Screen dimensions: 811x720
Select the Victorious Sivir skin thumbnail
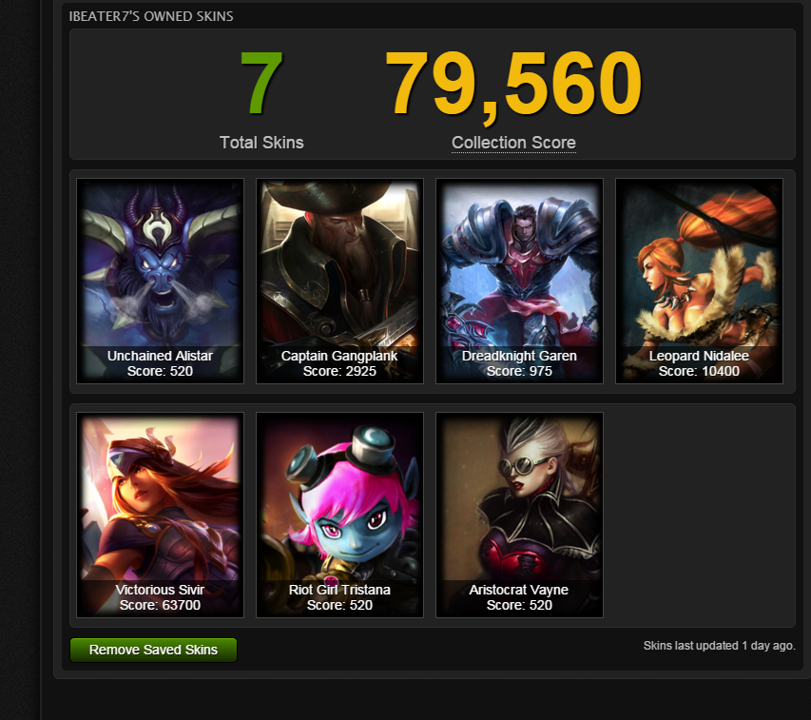pos(160,515)
